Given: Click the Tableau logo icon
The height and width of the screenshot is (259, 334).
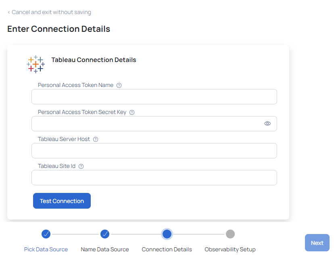Looking at the screenshot, I should point(36,64).
